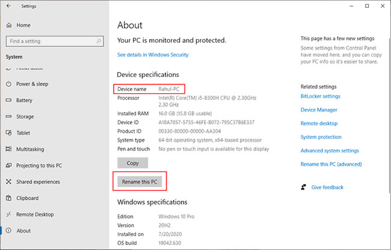Select Remote Desktop in sidebar
Image resolution: width=391 pixels, height=250 pixels.
click(35, 214)
